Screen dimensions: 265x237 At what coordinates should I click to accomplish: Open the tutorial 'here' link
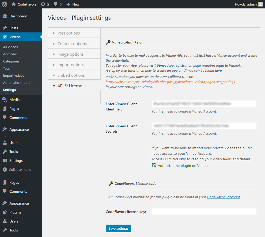(x=218, y=70)
